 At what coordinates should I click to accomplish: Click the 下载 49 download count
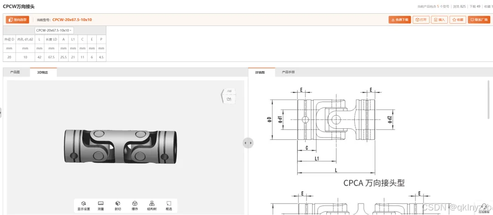pos(475,6)
